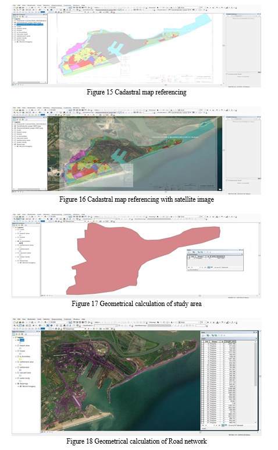Click the vertical scrollbar thumb in Figure 18 table

(x=255, y=364)
